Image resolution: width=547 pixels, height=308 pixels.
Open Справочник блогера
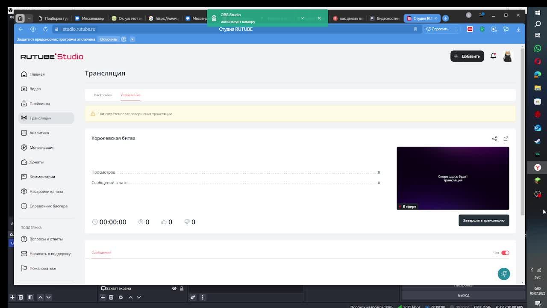pyautogui.click(x=46, y=206)
